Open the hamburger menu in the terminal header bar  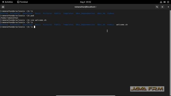(162, 7)
